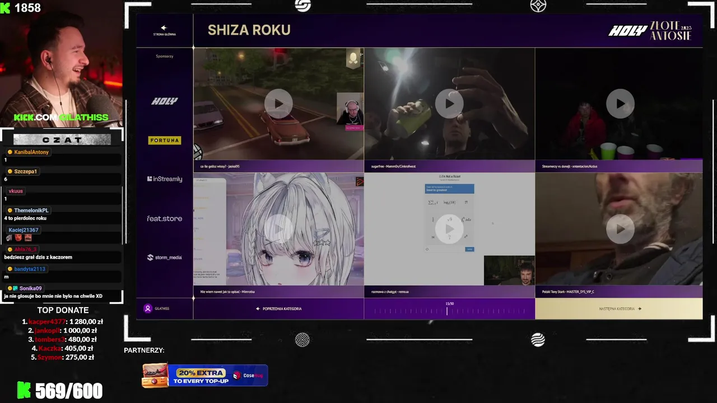The image size is (717, 403).
Task: Click the HOLY sponsor logo in sidebar
Action: pos(165,101)
